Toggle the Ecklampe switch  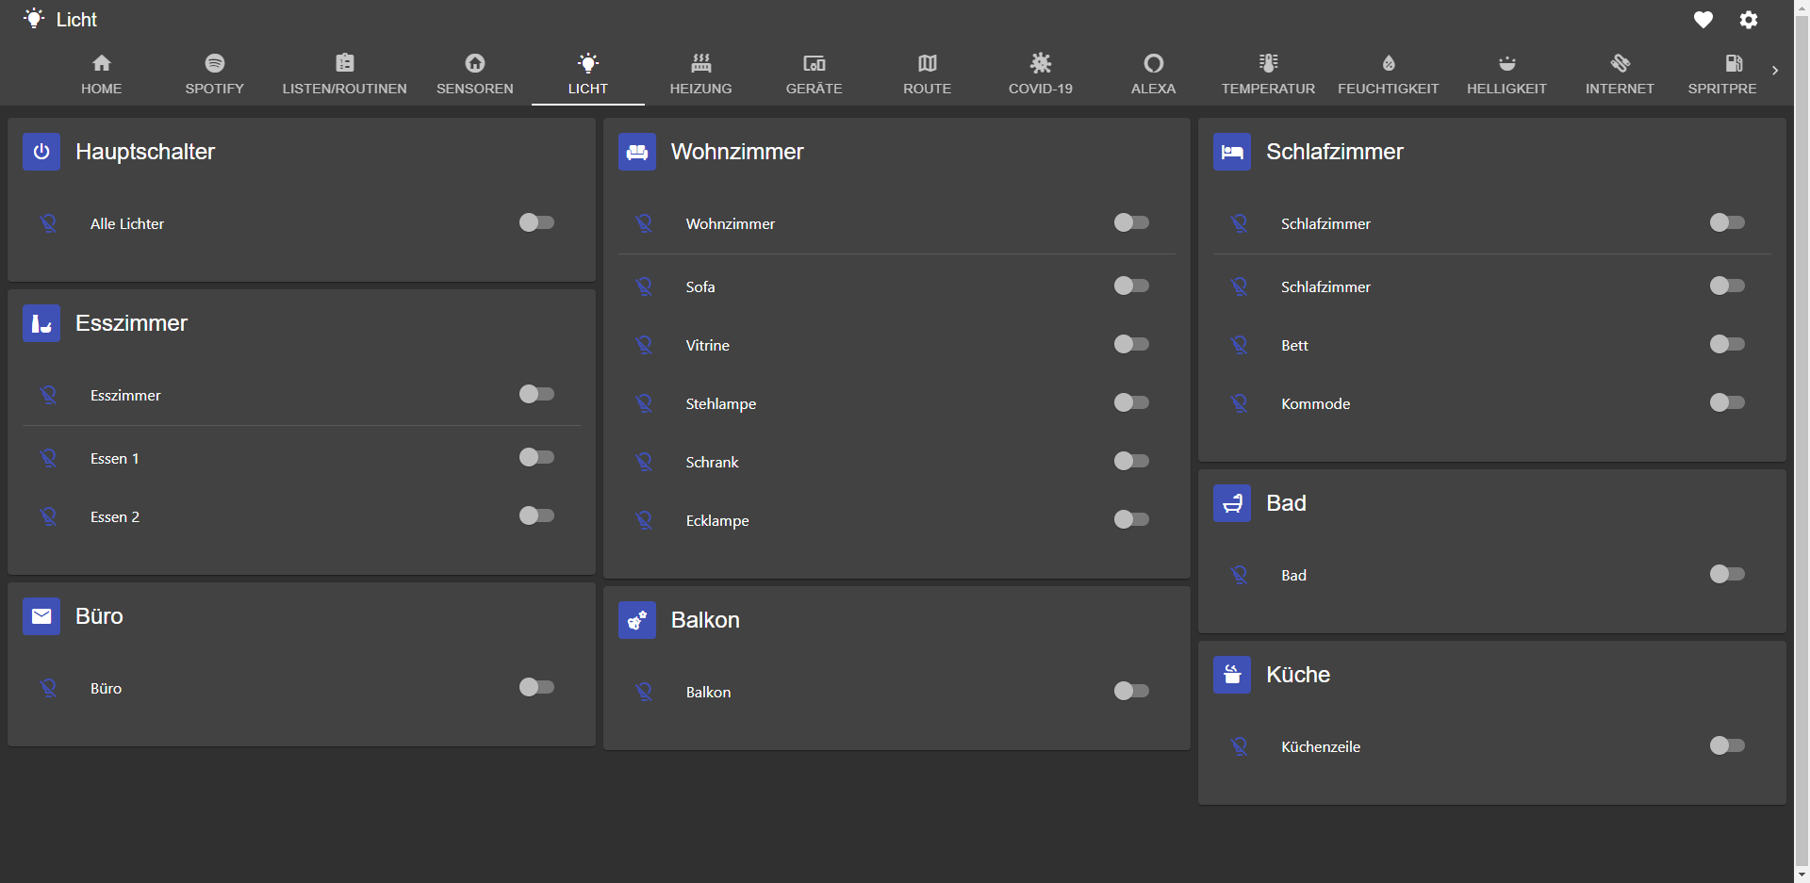point(1131,519)
